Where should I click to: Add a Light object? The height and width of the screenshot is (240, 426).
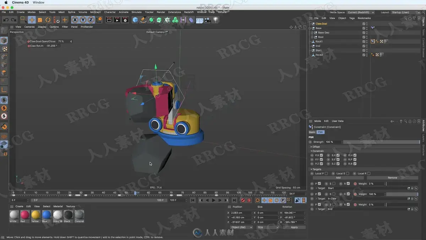point(215,20)
